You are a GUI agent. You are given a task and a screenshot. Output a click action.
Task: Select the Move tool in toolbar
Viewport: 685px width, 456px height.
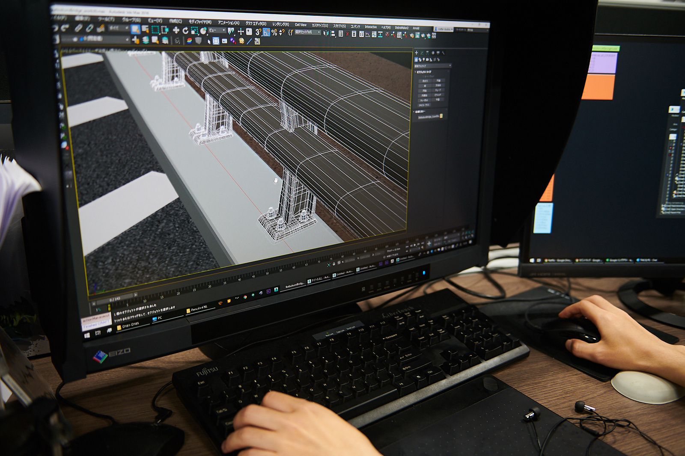(176, 30)
